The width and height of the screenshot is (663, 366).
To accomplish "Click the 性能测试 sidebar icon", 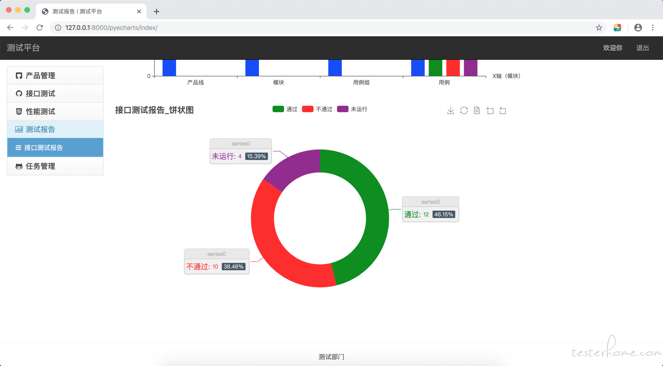I will [x=19, y=111].
